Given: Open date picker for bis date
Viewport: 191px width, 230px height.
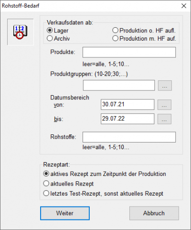Looking at the screenshot, I should pos(164,119).
